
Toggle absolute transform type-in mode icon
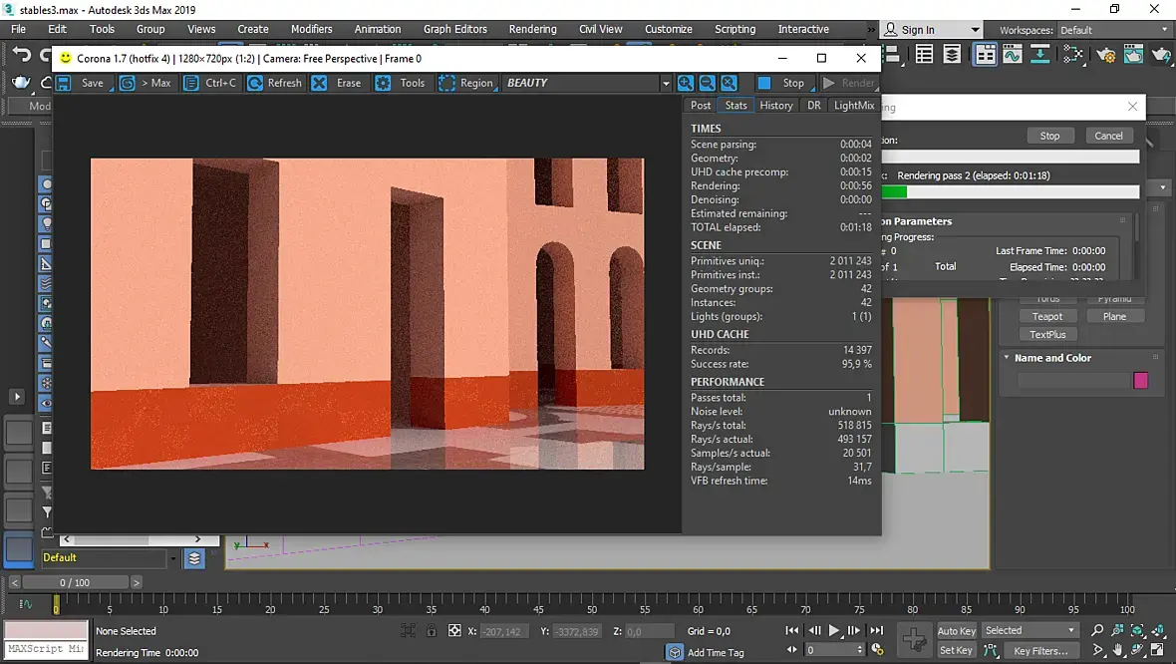click(454, 631)
